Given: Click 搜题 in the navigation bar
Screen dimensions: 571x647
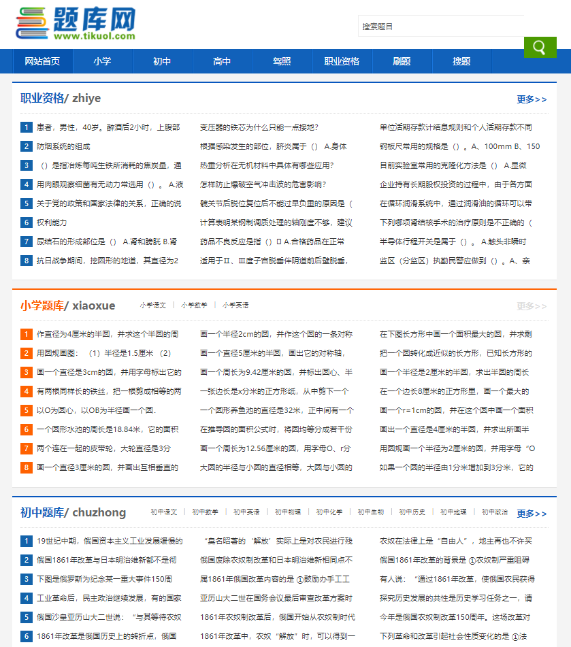Looking at the screenshot, I should point(462,61).
